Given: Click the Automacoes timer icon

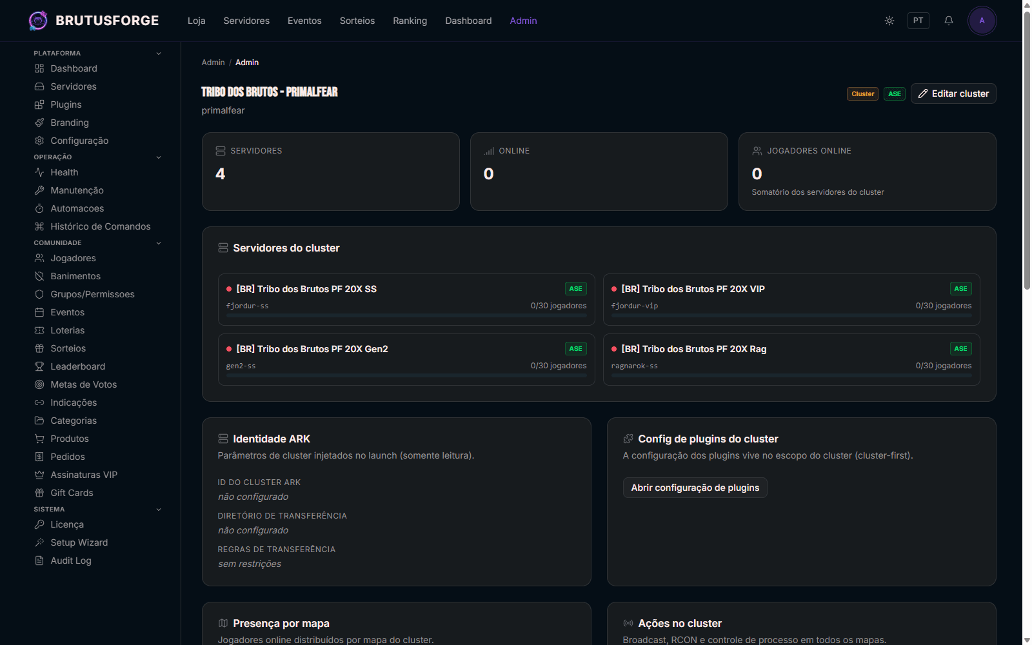Looking at the screenshot, I should coord(39,208).
